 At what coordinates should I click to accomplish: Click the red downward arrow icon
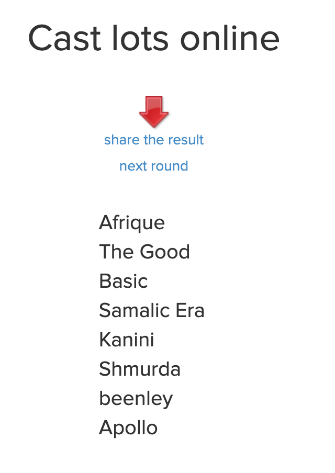(x=154, y=111)
